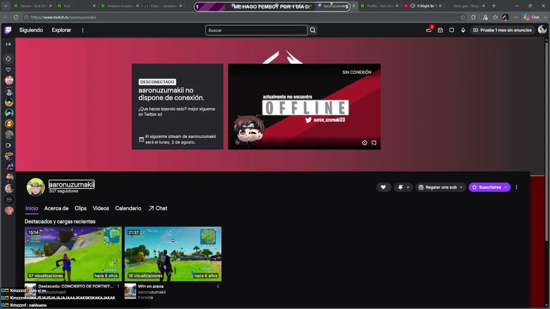Screen dimensions: 550x309
Task: Click the aaronuzumakii channel name
Action: click(71, 185)
